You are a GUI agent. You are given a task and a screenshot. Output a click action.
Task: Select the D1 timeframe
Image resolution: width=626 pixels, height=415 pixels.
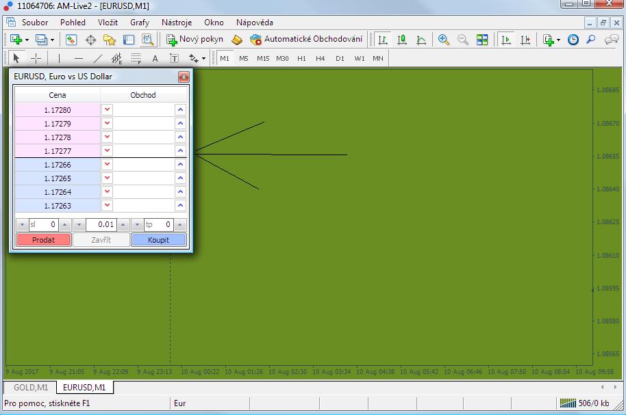click(340, 58)
